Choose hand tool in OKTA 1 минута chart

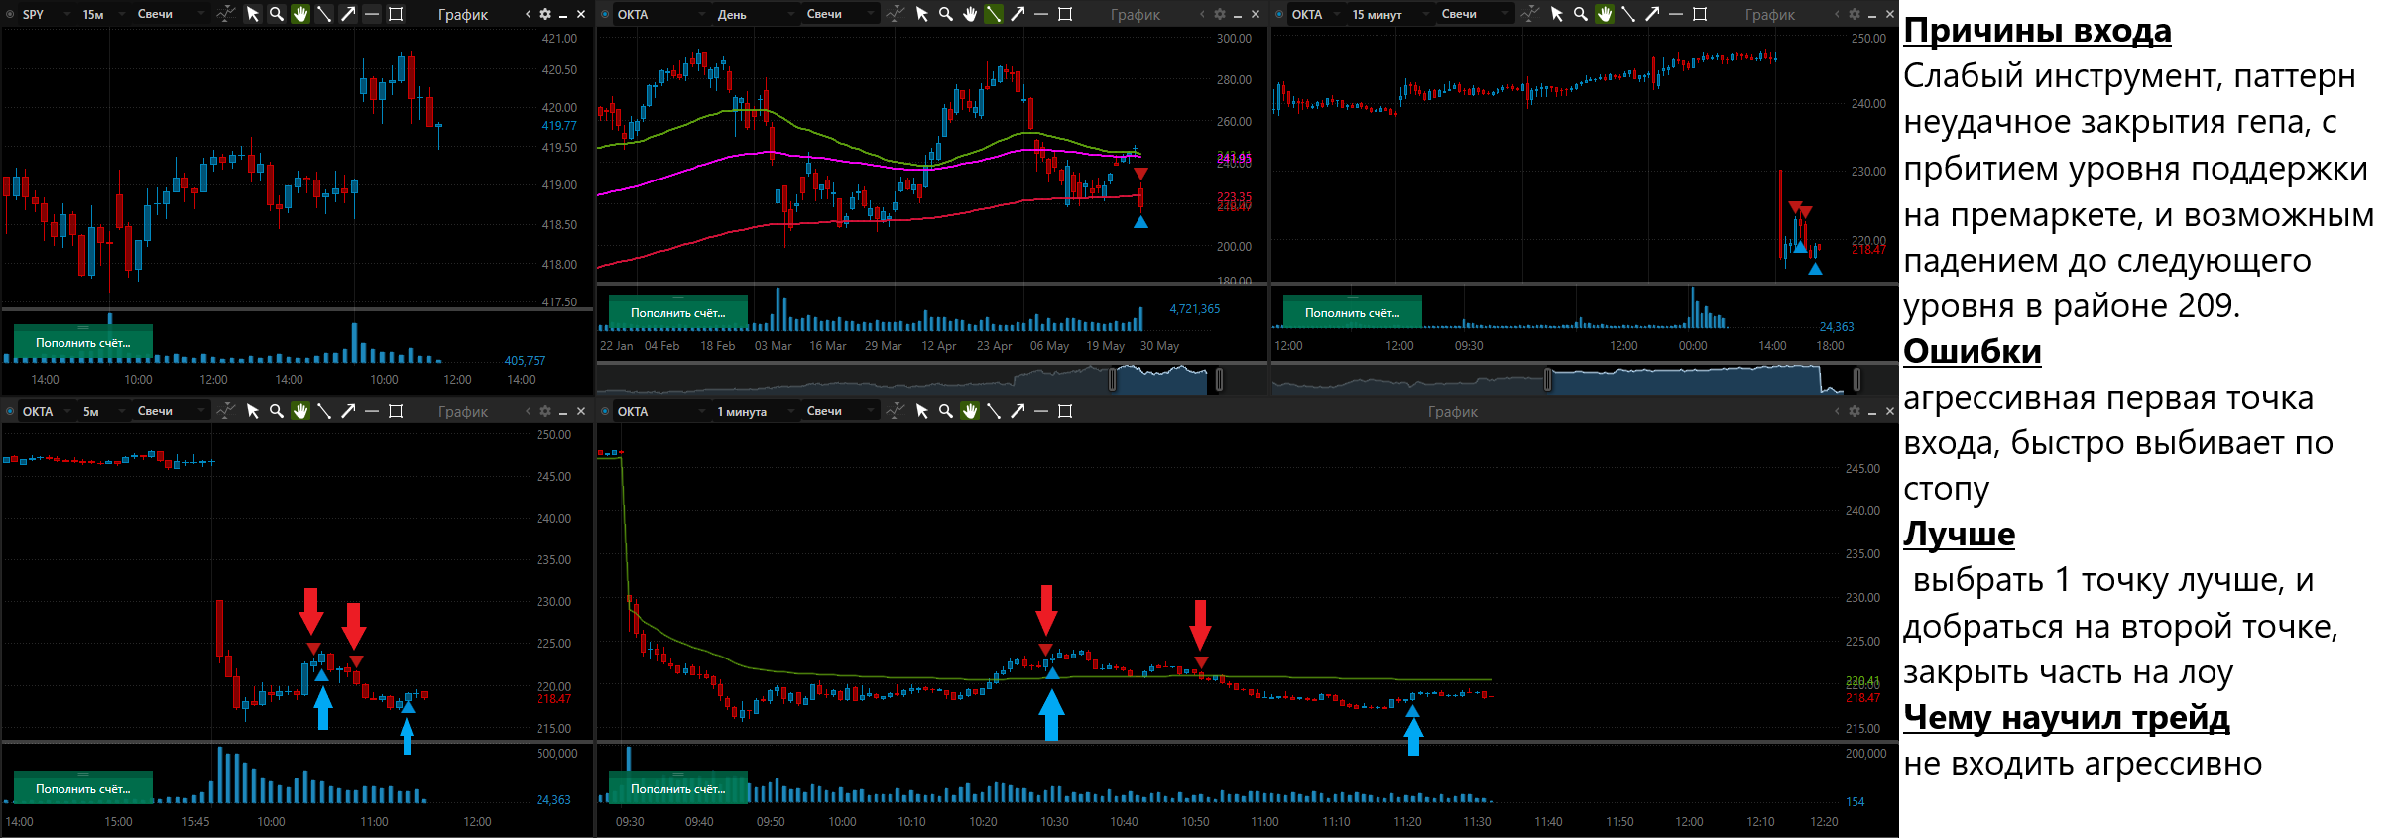[x=970, y=411]
